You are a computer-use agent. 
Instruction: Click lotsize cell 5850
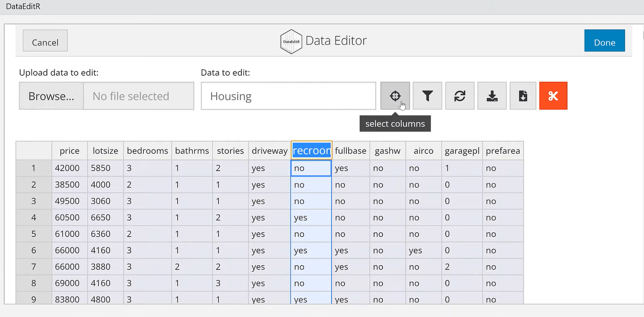(x=106, y=168)
